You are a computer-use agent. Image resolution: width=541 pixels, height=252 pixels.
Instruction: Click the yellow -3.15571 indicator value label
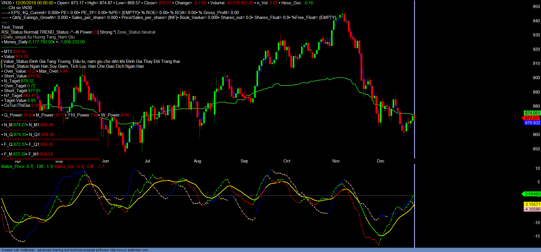pyautogui.click(x=532, y=204)
